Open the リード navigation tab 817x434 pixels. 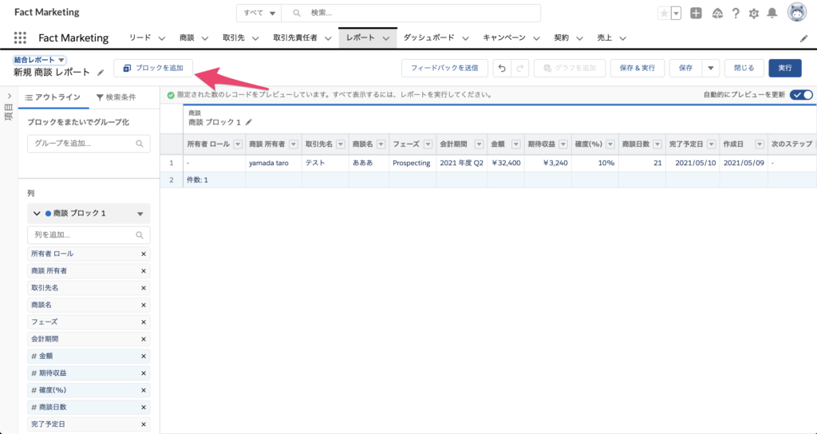[x=140, y=37]
